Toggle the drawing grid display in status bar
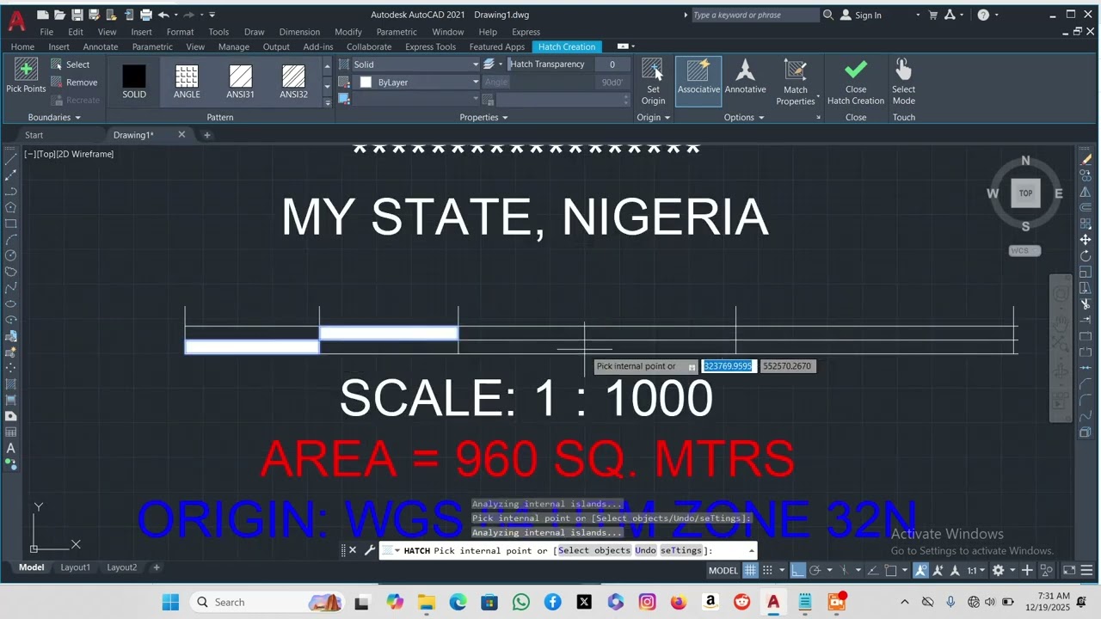Viewport: 1101px width, 619px height. pyautogui.click(x=750, y=570)
